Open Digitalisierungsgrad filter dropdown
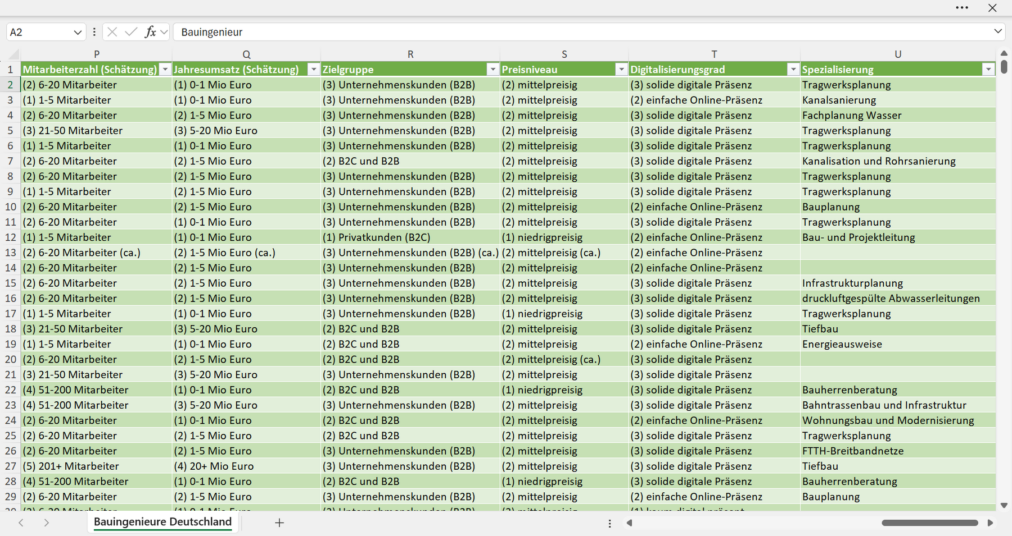This screenshot has height=536, width=1012. tap(793, 70)
